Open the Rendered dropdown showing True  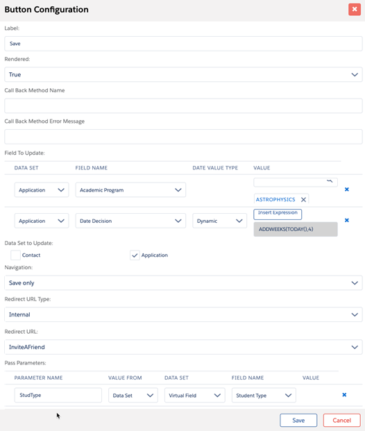pos(183,74)
